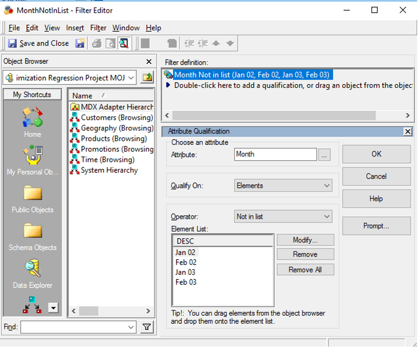Close the Object Browser panel
This screenshot has width=418, height=347.
(x=149, y=62)
